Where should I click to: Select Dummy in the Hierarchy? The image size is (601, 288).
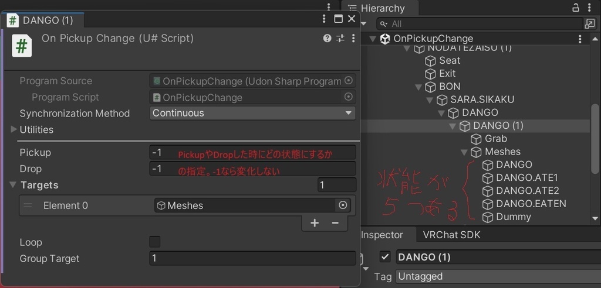(513, 217)
